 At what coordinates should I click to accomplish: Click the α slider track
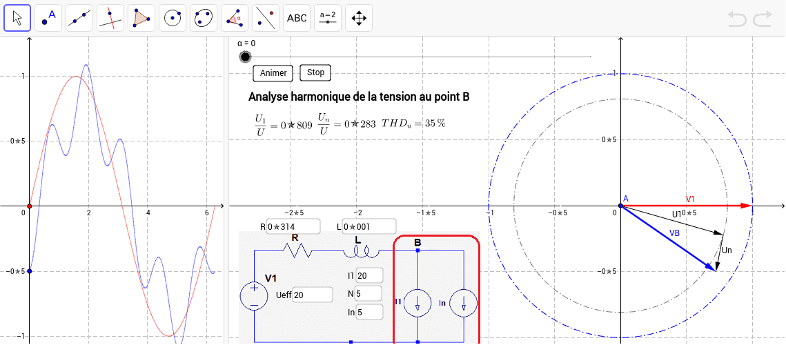click(x=418, y=57)
